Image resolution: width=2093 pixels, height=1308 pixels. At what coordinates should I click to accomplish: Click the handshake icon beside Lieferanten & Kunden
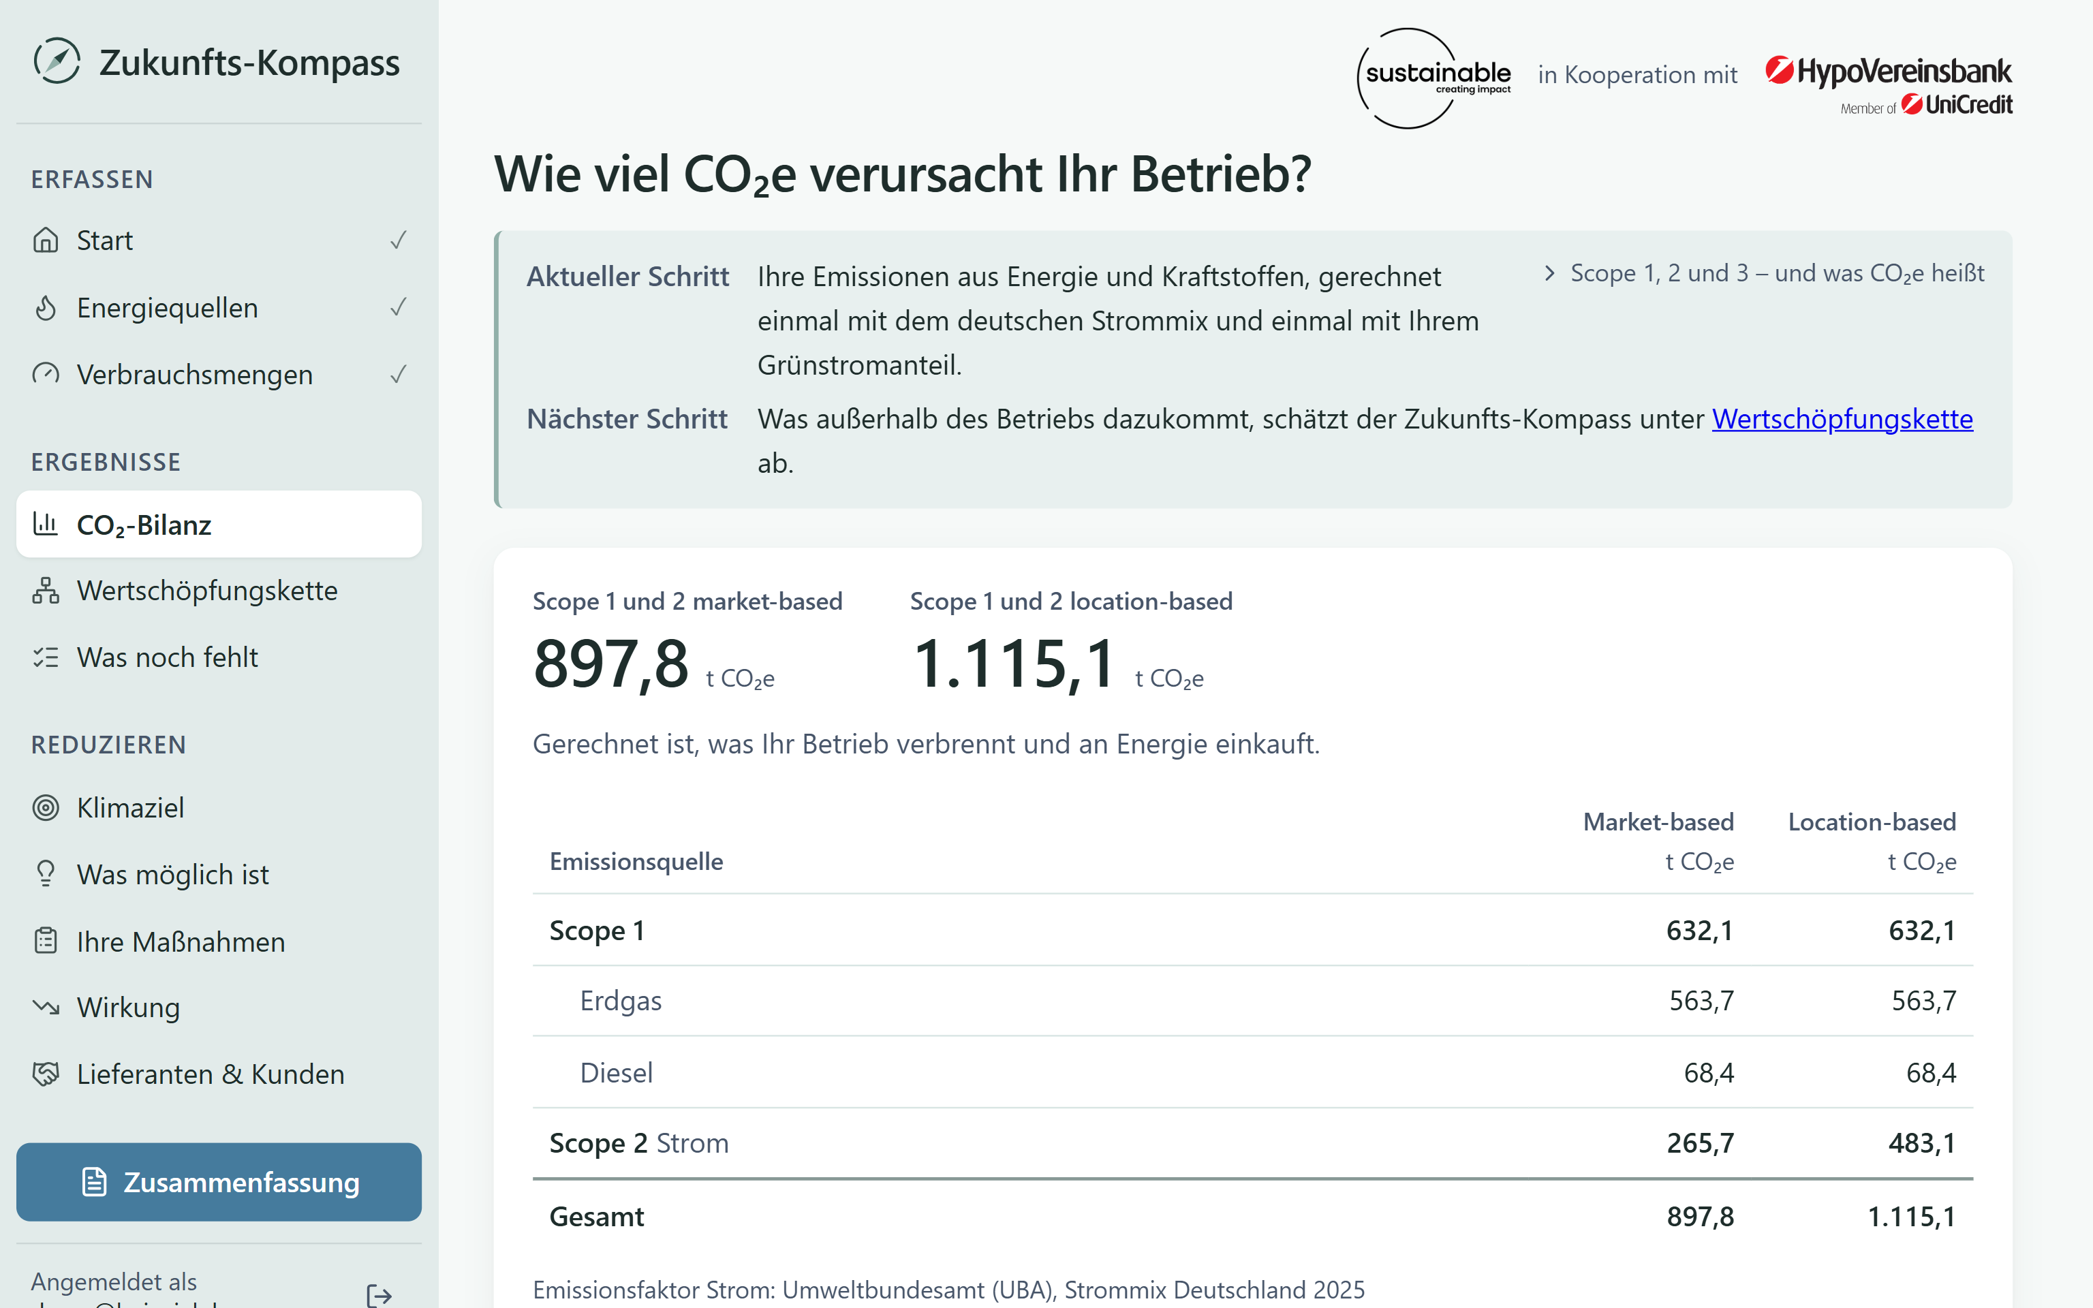click(46, 1074)
